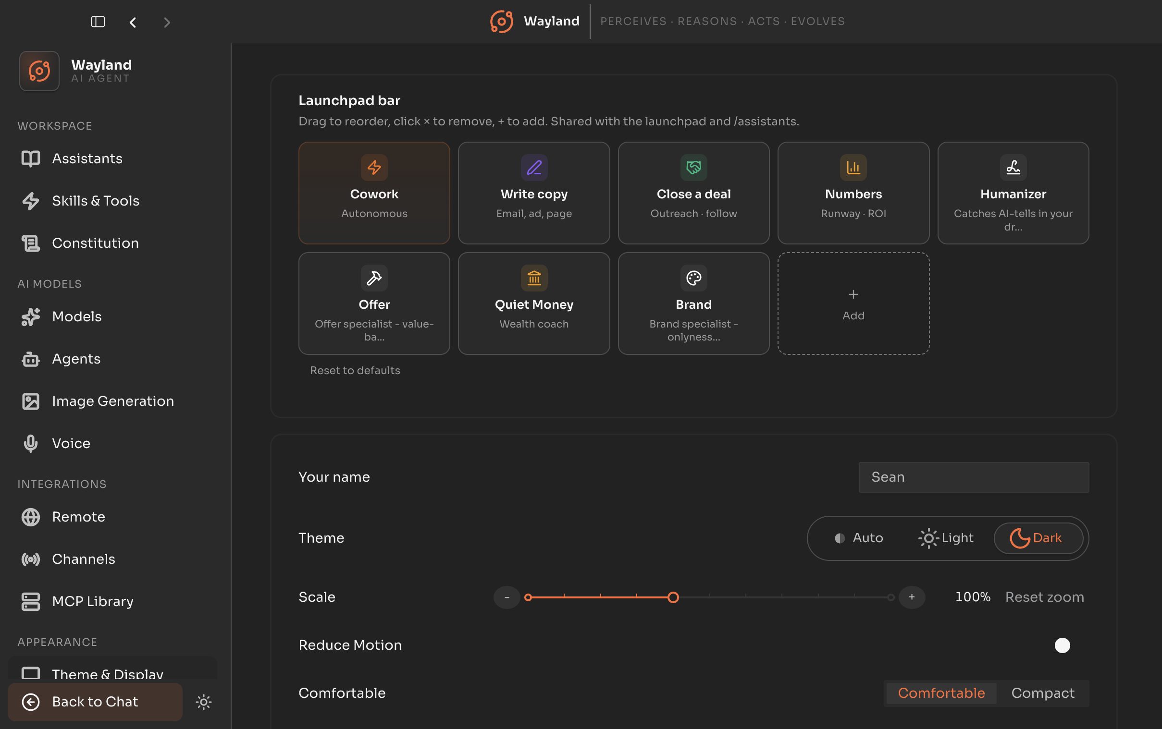
Task: Click the Cowork lightning bolt icon
Action: point(374,167)
